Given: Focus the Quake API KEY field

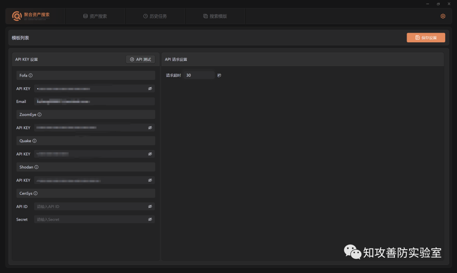Looking at the screenshot, I should 94,154.
